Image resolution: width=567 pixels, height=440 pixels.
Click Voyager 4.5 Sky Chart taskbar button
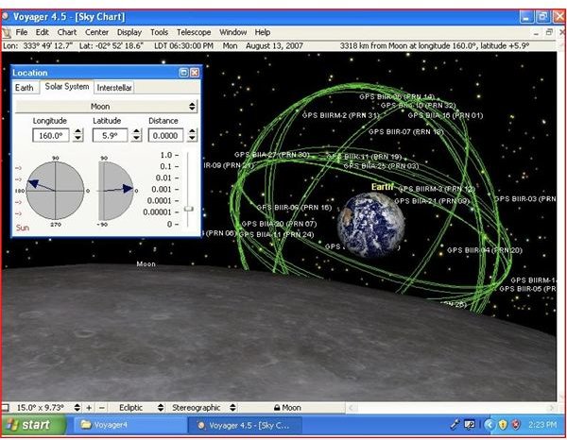[245, 425]
